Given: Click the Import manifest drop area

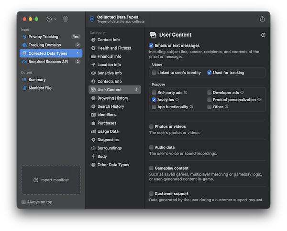Looking at the screenshot, I should tap(51, 180).
